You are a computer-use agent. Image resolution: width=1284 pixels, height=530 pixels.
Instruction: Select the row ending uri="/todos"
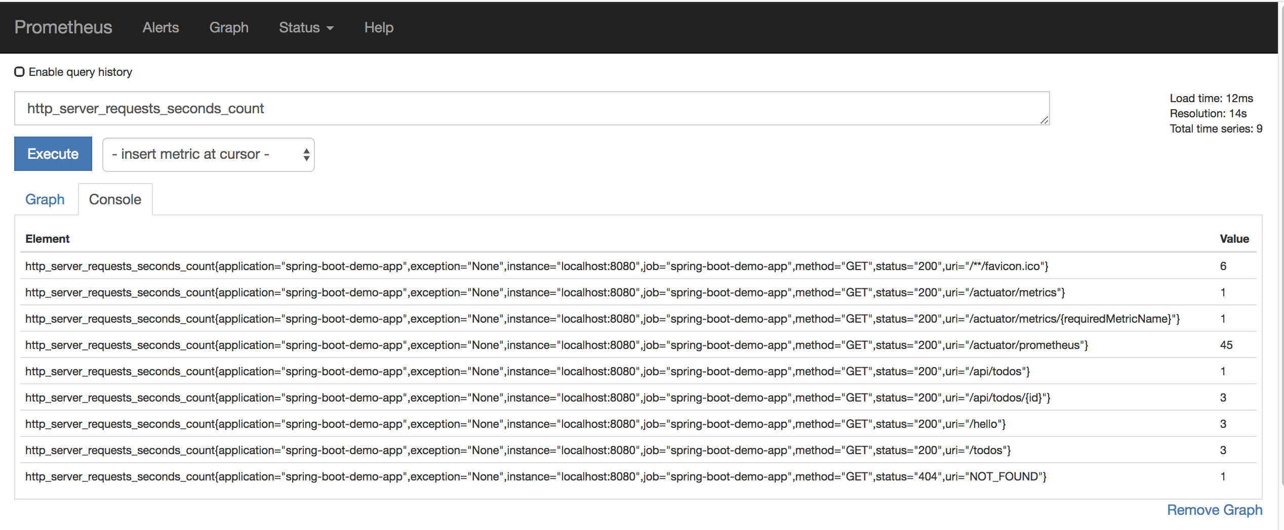638,450
